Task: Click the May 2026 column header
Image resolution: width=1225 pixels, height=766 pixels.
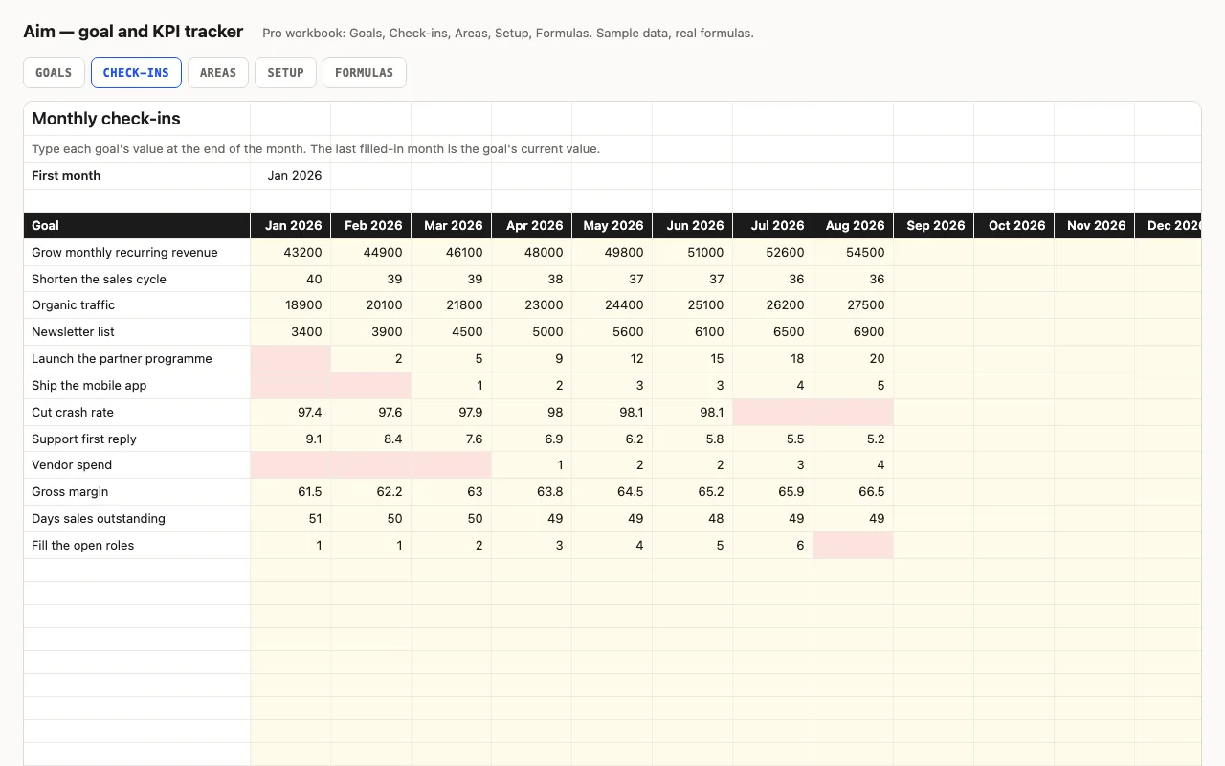Action: click(612, 226)
